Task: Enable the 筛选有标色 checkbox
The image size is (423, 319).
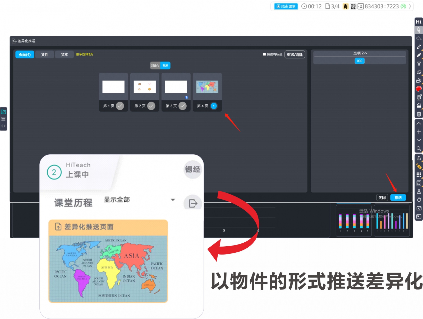Action: [x=264, y=54]
